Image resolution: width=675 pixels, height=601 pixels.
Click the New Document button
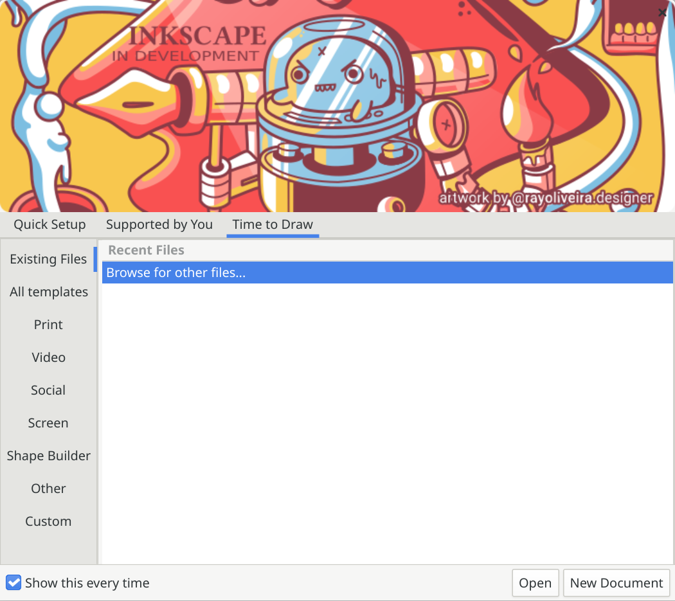[x=616, y=583]
